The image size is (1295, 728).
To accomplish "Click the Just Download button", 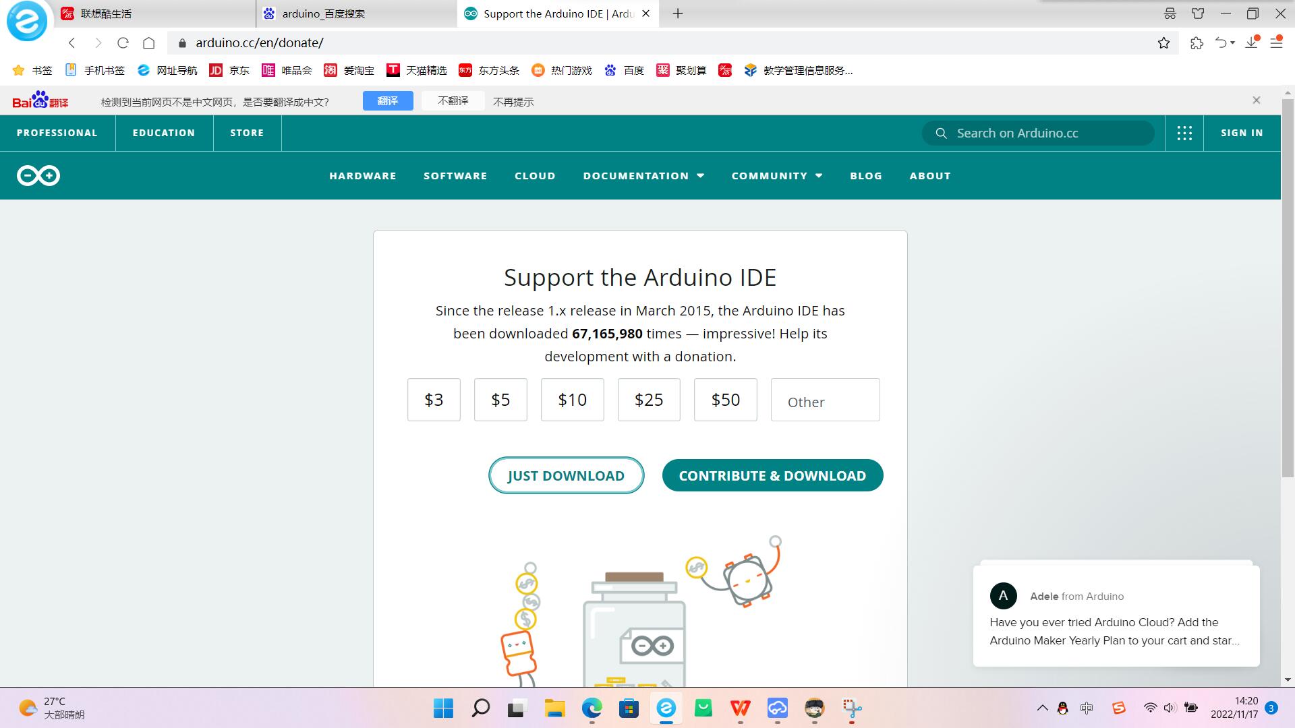I will [566, 476].
